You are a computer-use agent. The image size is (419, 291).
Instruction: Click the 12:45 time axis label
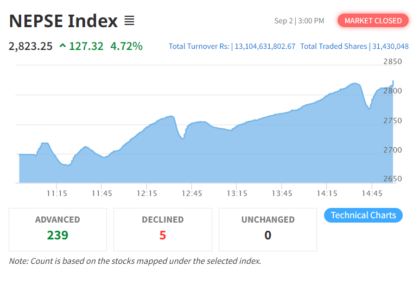coord(192,193)
